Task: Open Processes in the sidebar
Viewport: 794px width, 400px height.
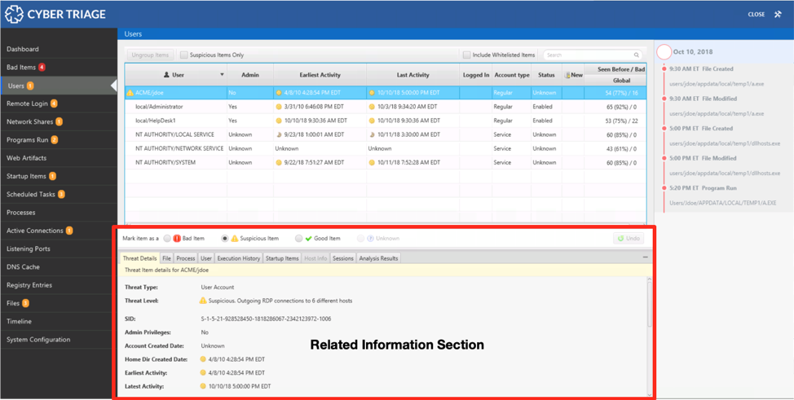Action: point(59,213)
